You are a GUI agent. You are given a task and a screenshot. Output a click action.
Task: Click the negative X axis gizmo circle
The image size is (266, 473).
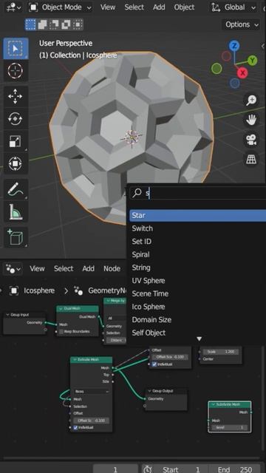pos(226,56)
